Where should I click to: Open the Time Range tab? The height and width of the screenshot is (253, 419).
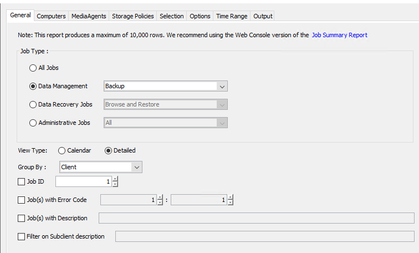click(x=232, y=16)
